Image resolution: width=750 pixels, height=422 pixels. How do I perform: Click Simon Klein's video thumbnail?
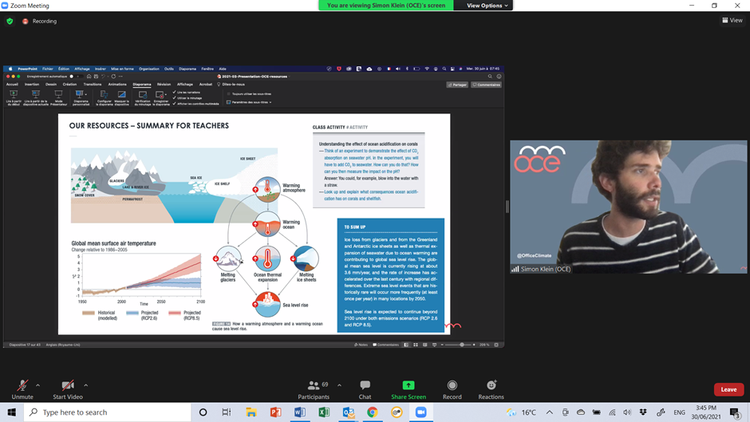coord(629,207)
